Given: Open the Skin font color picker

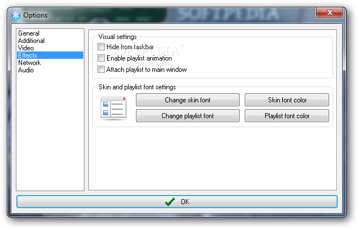Looking at the screenshot, I should pyautogui.click(x=287, y=100).
